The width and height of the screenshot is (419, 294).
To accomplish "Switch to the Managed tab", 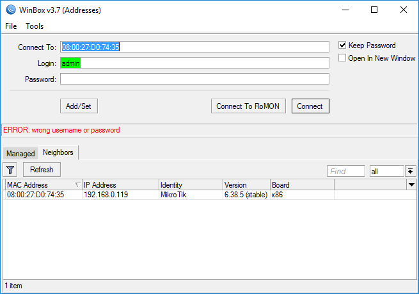I will 20,154.
